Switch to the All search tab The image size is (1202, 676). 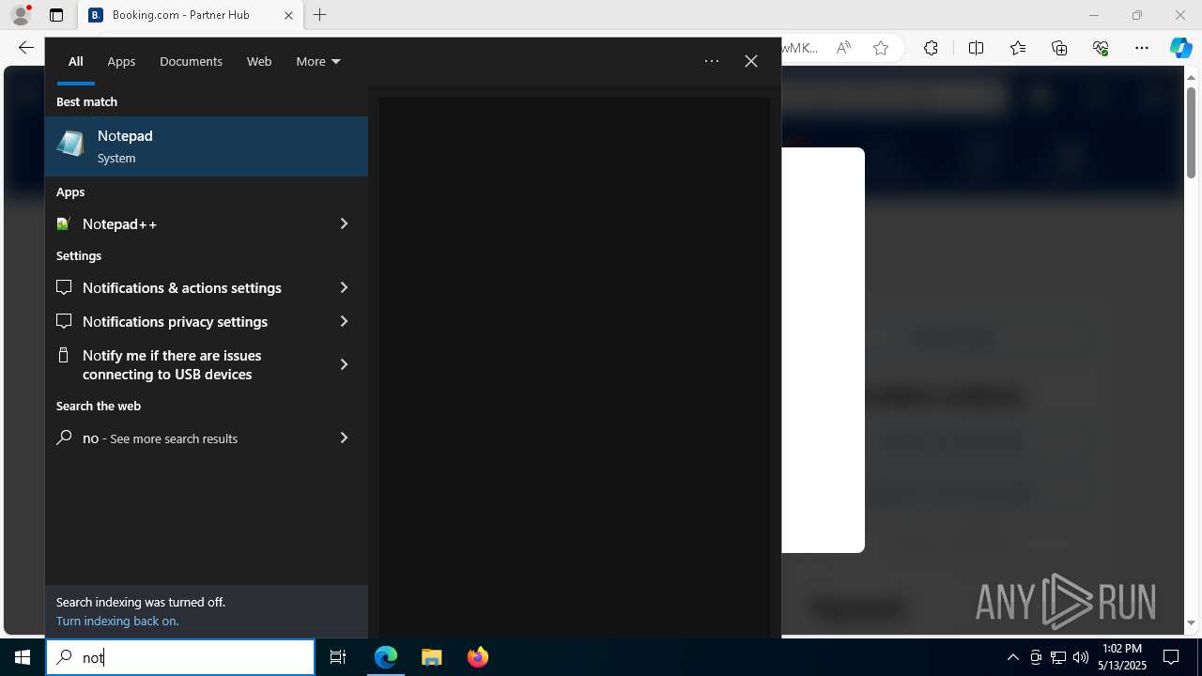(x=76, y=61)
